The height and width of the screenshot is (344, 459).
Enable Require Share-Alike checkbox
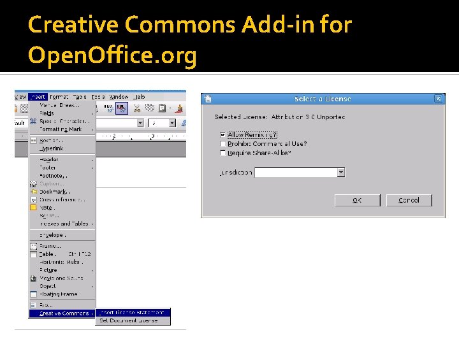point(222,153)
